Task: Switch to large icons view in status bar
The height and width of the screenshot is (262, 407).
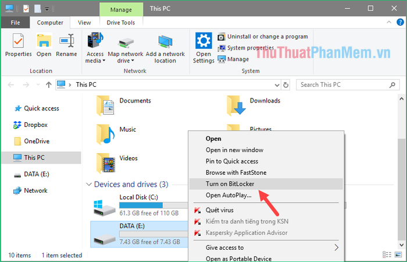Action: click(398, 254)
